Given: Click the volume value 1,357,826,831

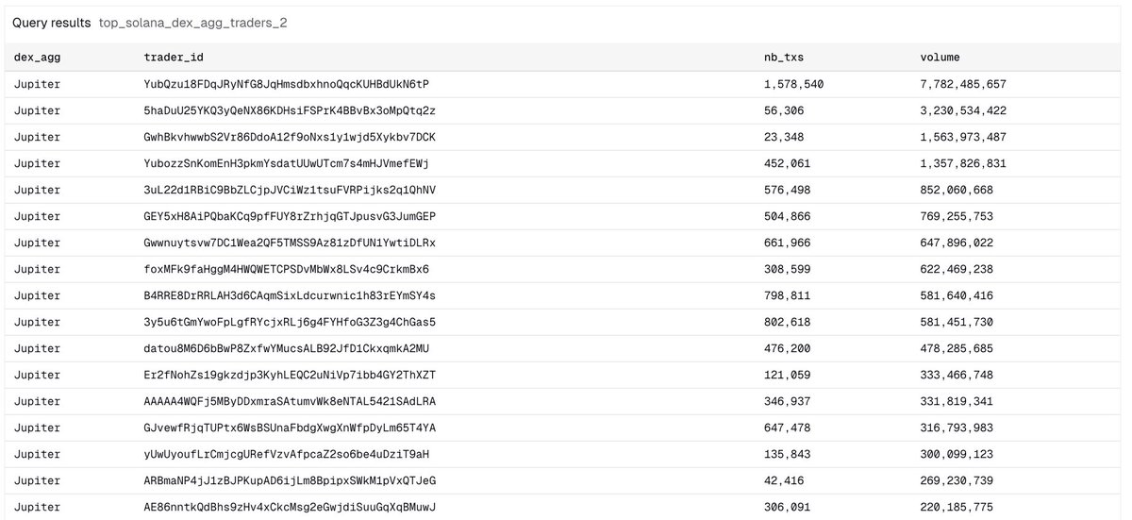Looking at the screenshot, I should (x=963, y=163).
